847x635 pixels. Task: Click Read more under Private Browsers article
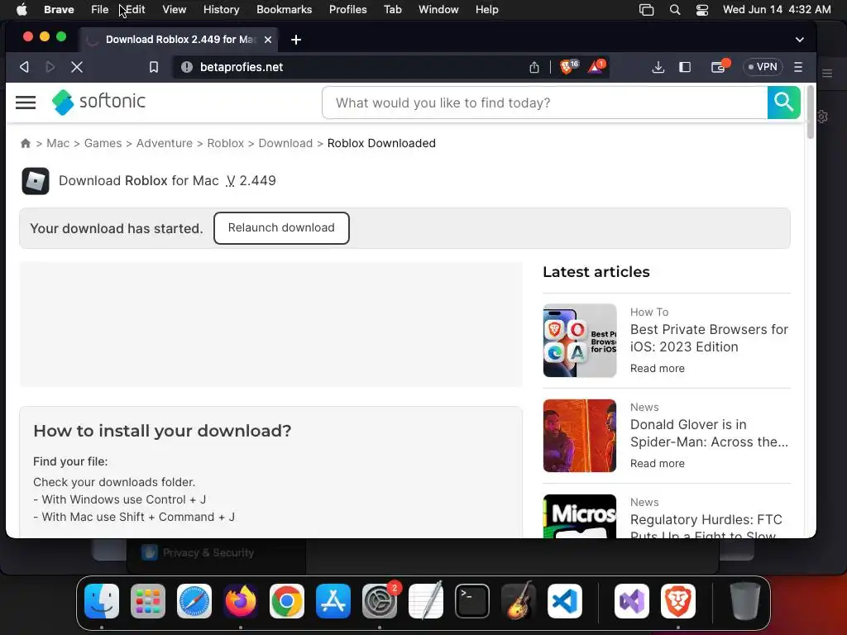click(x=658, y=368)
